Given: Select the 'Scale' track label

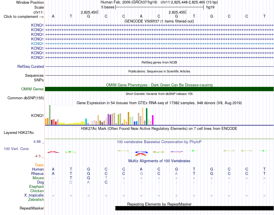Looking at the screenshot, I should pyautogui.click(x=39, y=7).
